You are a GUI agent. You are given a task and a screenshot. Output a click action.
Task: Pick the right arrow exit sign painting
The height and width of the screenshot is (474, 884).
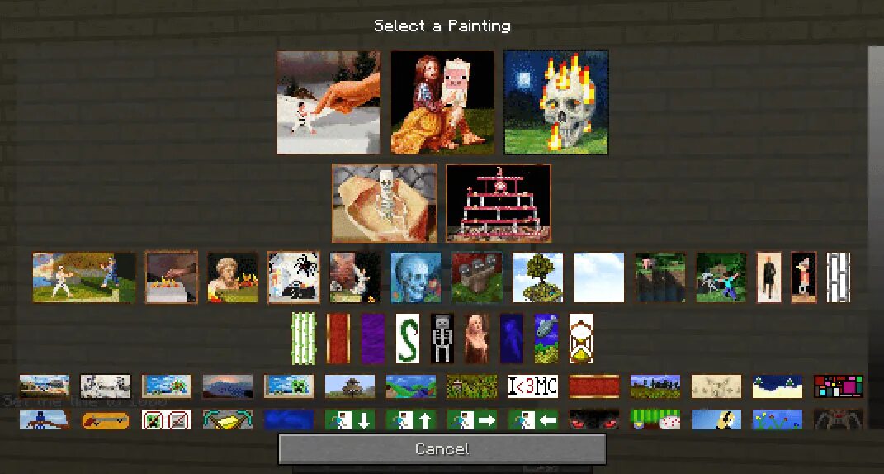coord(472,419)
